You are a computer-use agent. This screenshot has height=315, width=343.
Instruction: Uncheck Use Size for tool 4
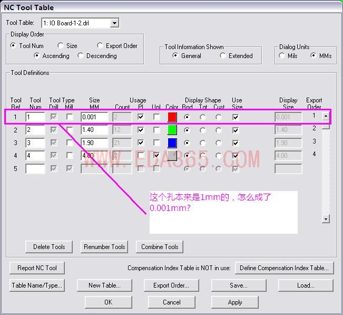236,156
